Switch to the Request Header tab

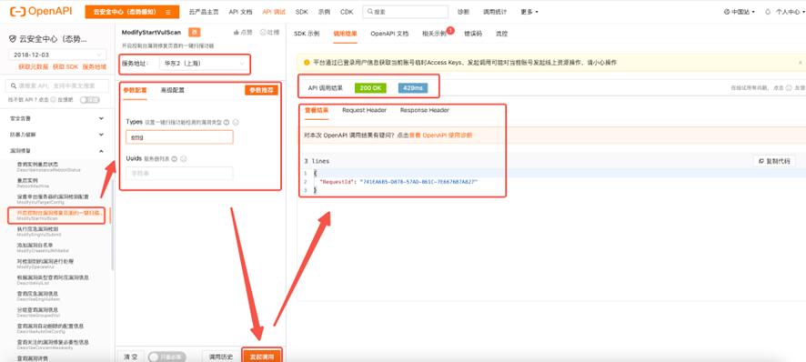[365, 110]
